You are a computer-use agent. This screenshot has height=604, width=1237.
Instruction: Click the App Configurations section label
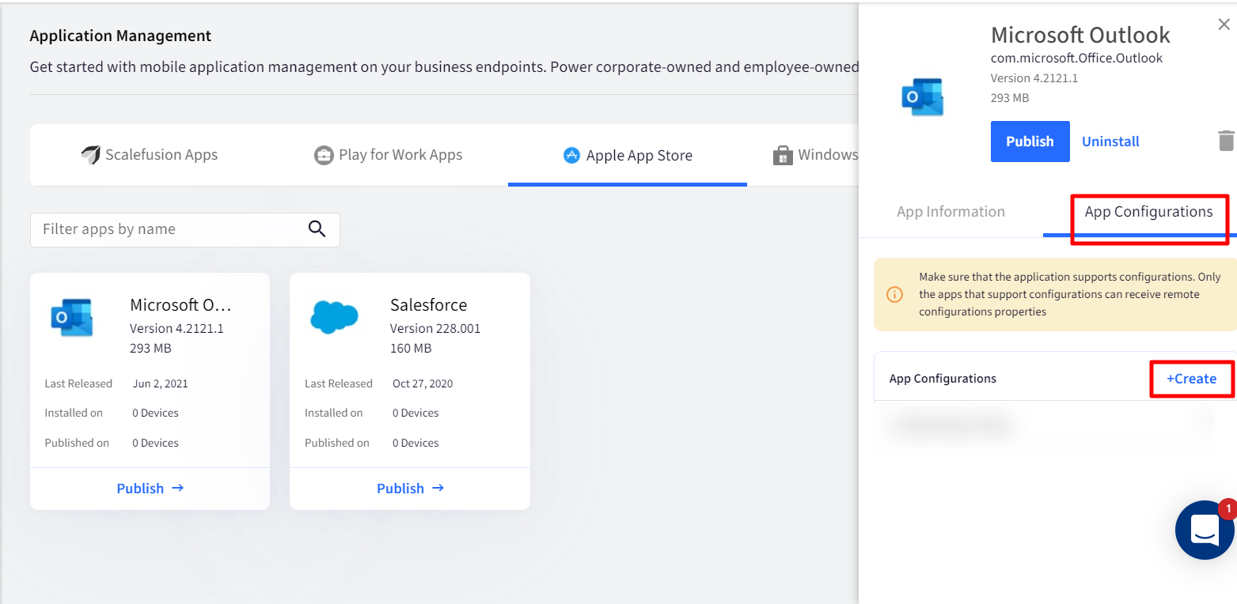943,379
